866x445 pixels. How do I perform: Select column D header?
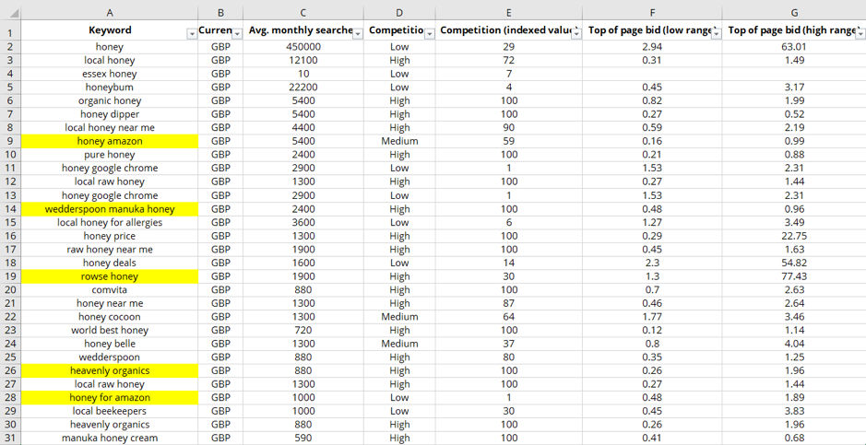point(399,13)
